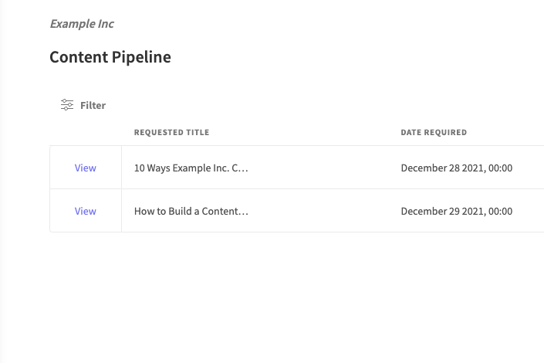Sort by the Requested Title column header
This screenshot has width=544, height=363.
171,132
